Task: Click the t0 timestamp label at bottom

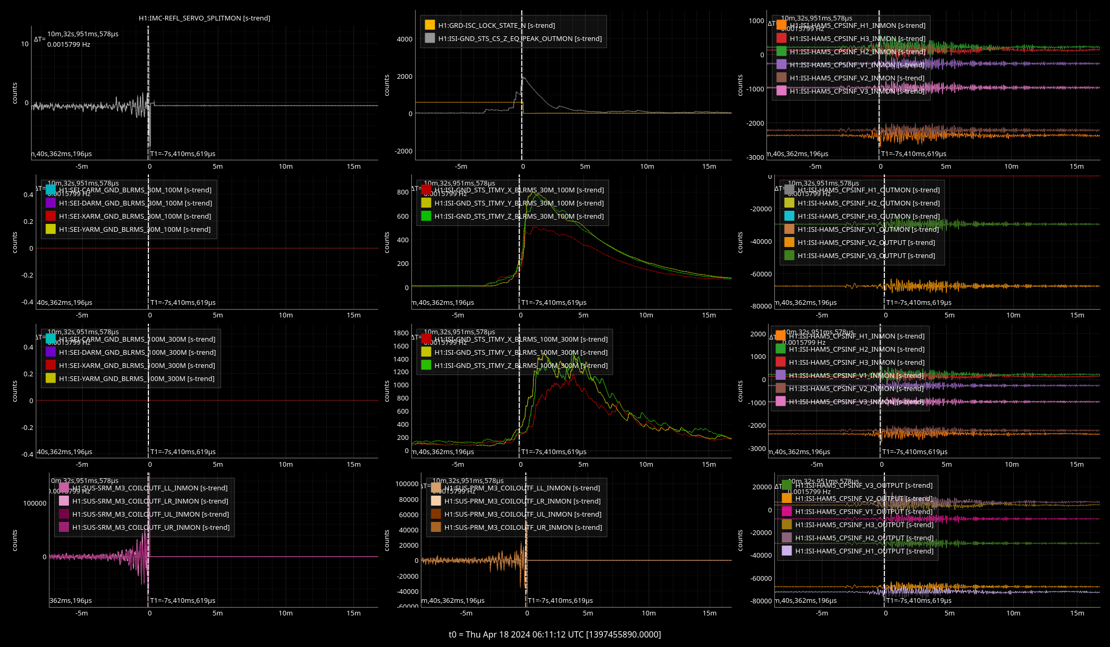Action: [x=555, y=634]
